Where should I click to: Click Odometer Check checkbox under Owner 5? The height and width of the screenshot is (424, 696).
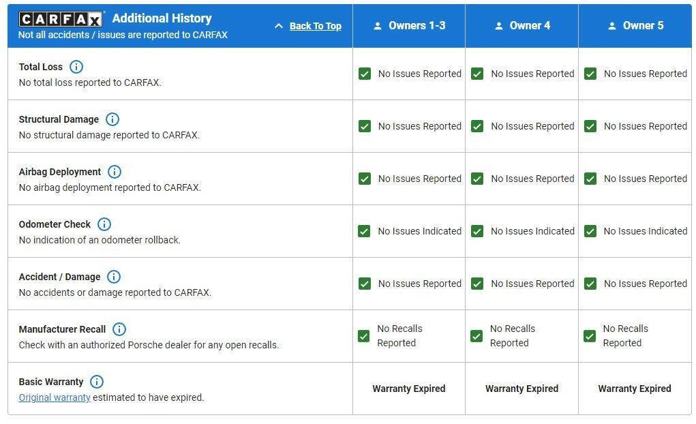(590, 231)
